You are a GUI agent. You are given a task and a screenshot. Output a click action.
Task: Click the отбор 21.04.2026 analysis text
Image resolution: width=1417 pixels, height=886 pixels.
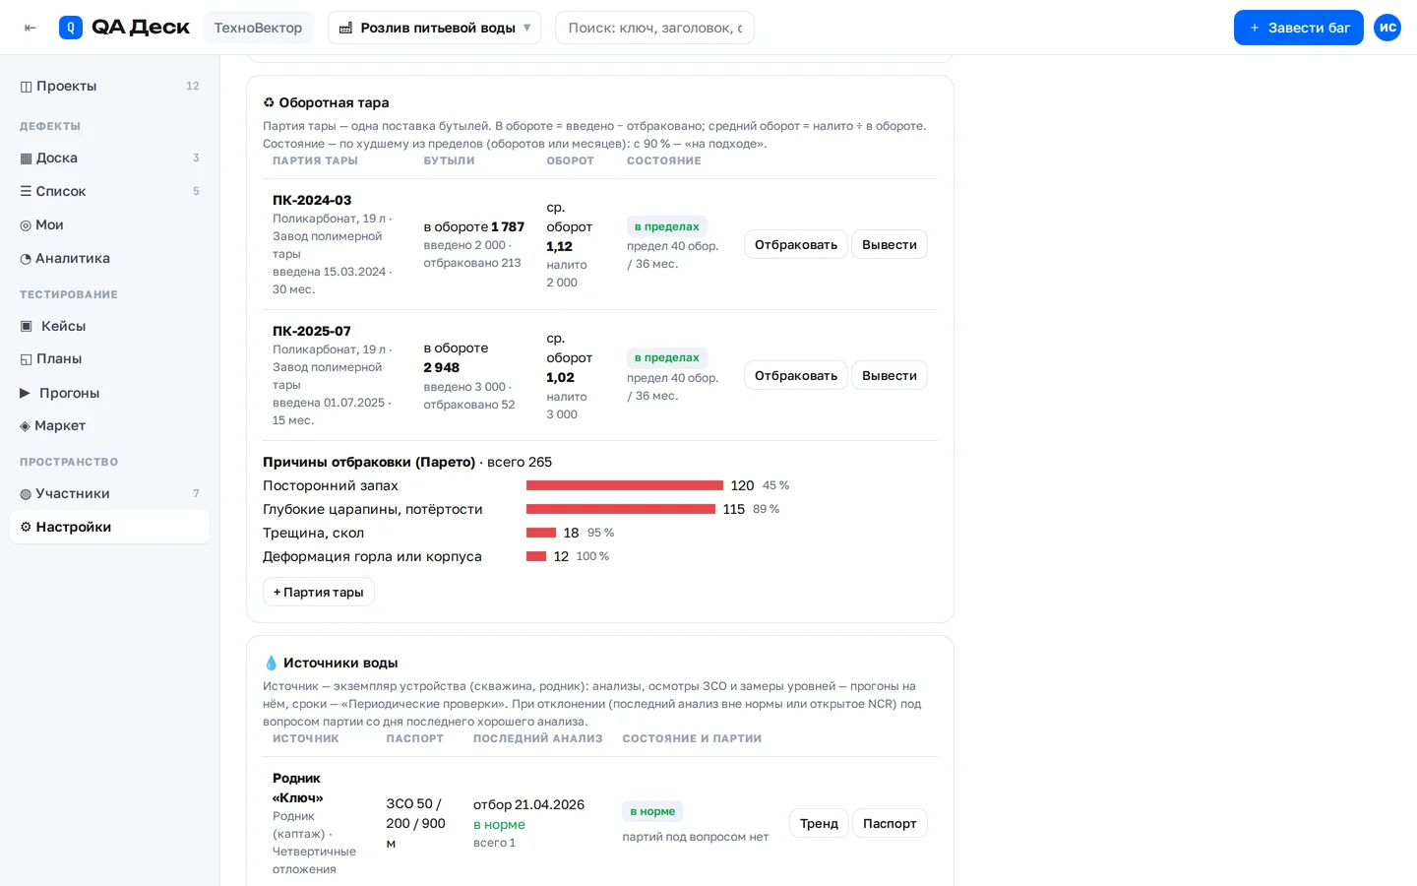(528, 804)
